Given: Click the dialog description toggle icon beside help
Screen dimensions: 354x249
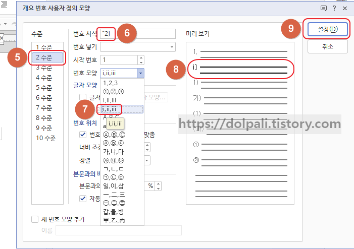Looking at the screenshot, I should pos(324,9).
